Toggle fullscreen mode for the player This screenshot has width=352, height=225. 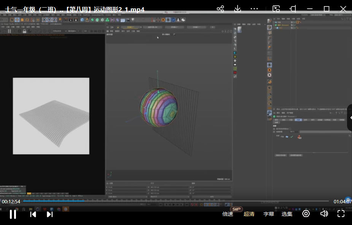point(341,214)
